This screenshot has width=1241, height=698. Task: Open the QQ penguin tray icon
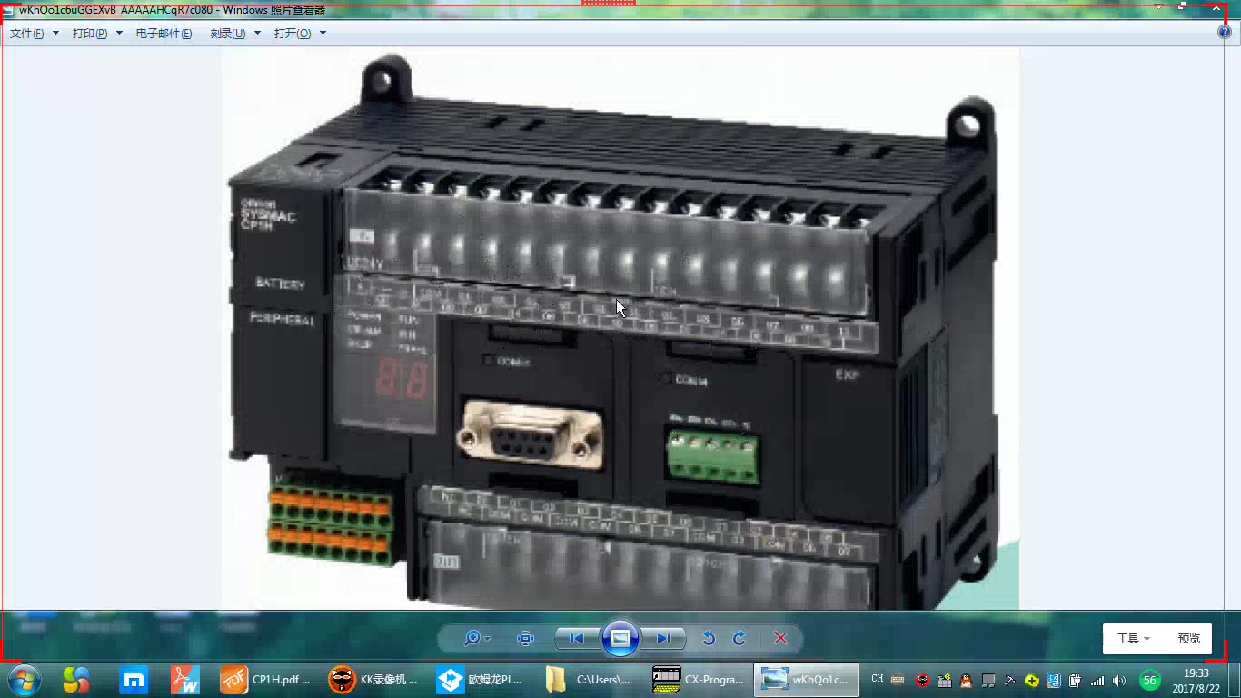pyautogui.click(x=967, y=680)
